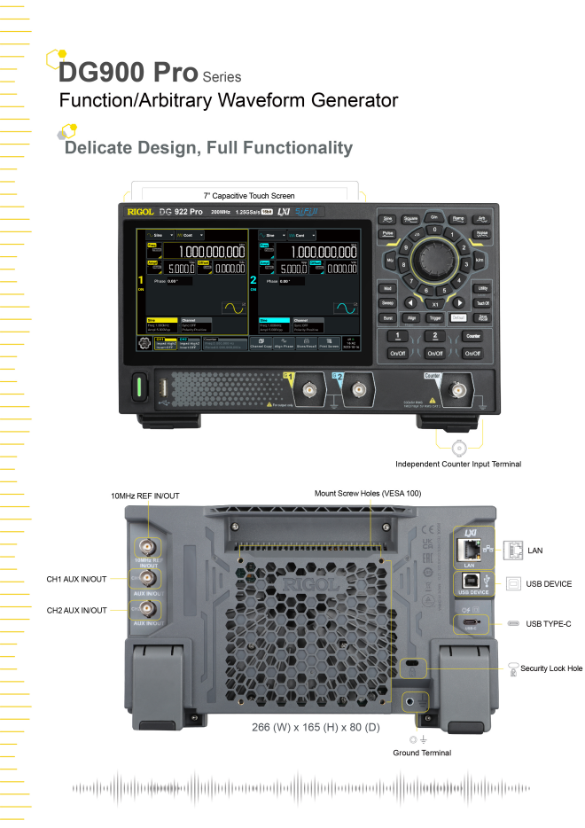This screenshot has width=585, height=828.
Task: Tap the settings gear on touch screen
Action: (x=144, y=343)
